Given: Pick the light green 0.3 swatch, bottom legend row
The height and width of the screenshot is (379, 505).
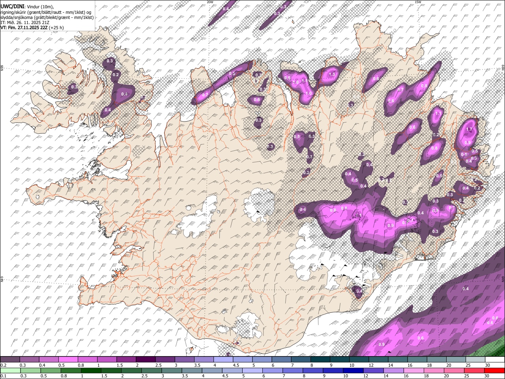Looking at the screenshot, I should click(x=30, y=370).
